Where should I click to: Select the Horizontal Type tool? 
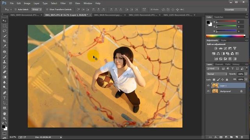coord(4,98)
